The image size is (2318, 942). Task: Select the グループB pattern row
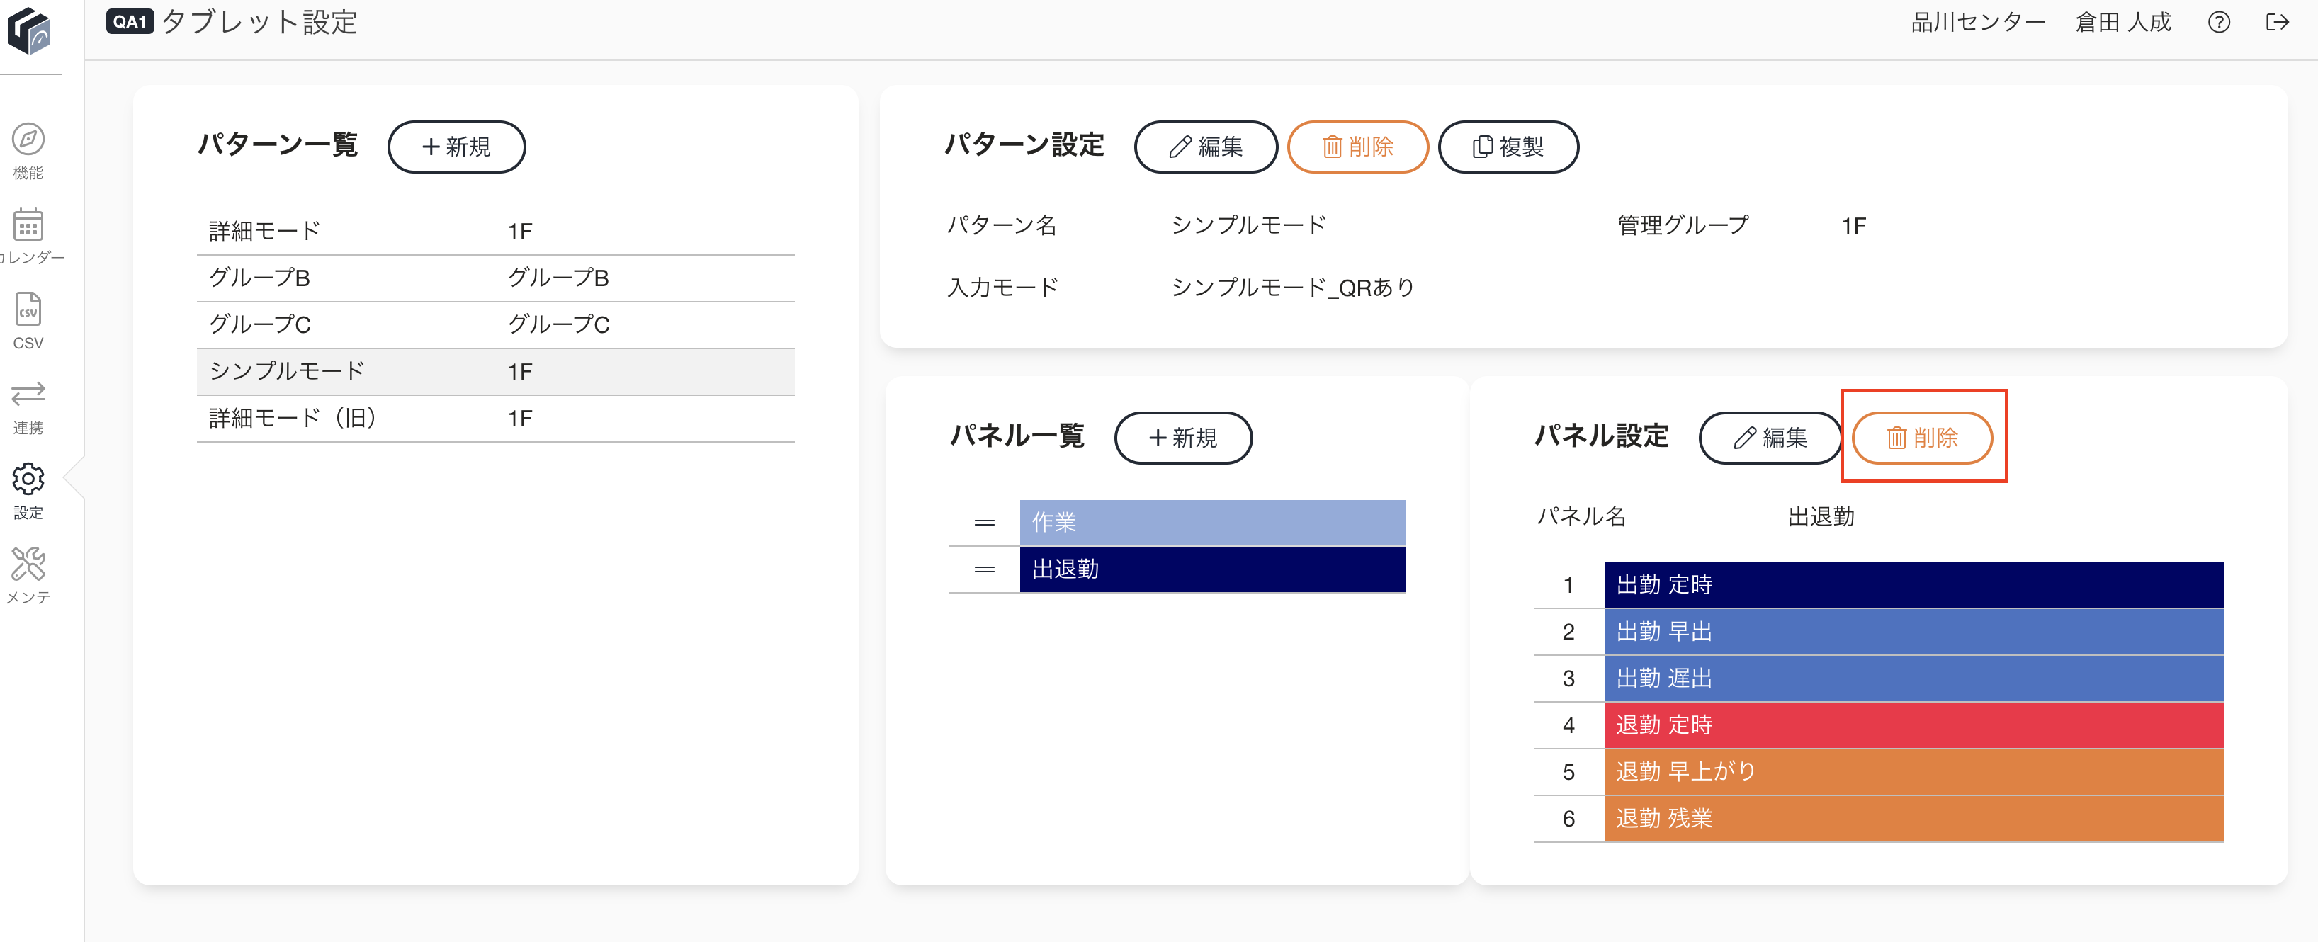pyautogui.click(x=496, y=278)
